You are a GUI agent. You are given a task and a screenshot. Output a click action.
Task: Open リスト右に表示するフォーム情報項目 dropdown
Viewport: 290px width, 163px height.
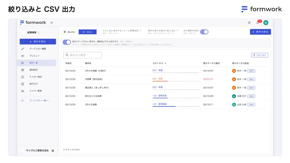point(122,32)
